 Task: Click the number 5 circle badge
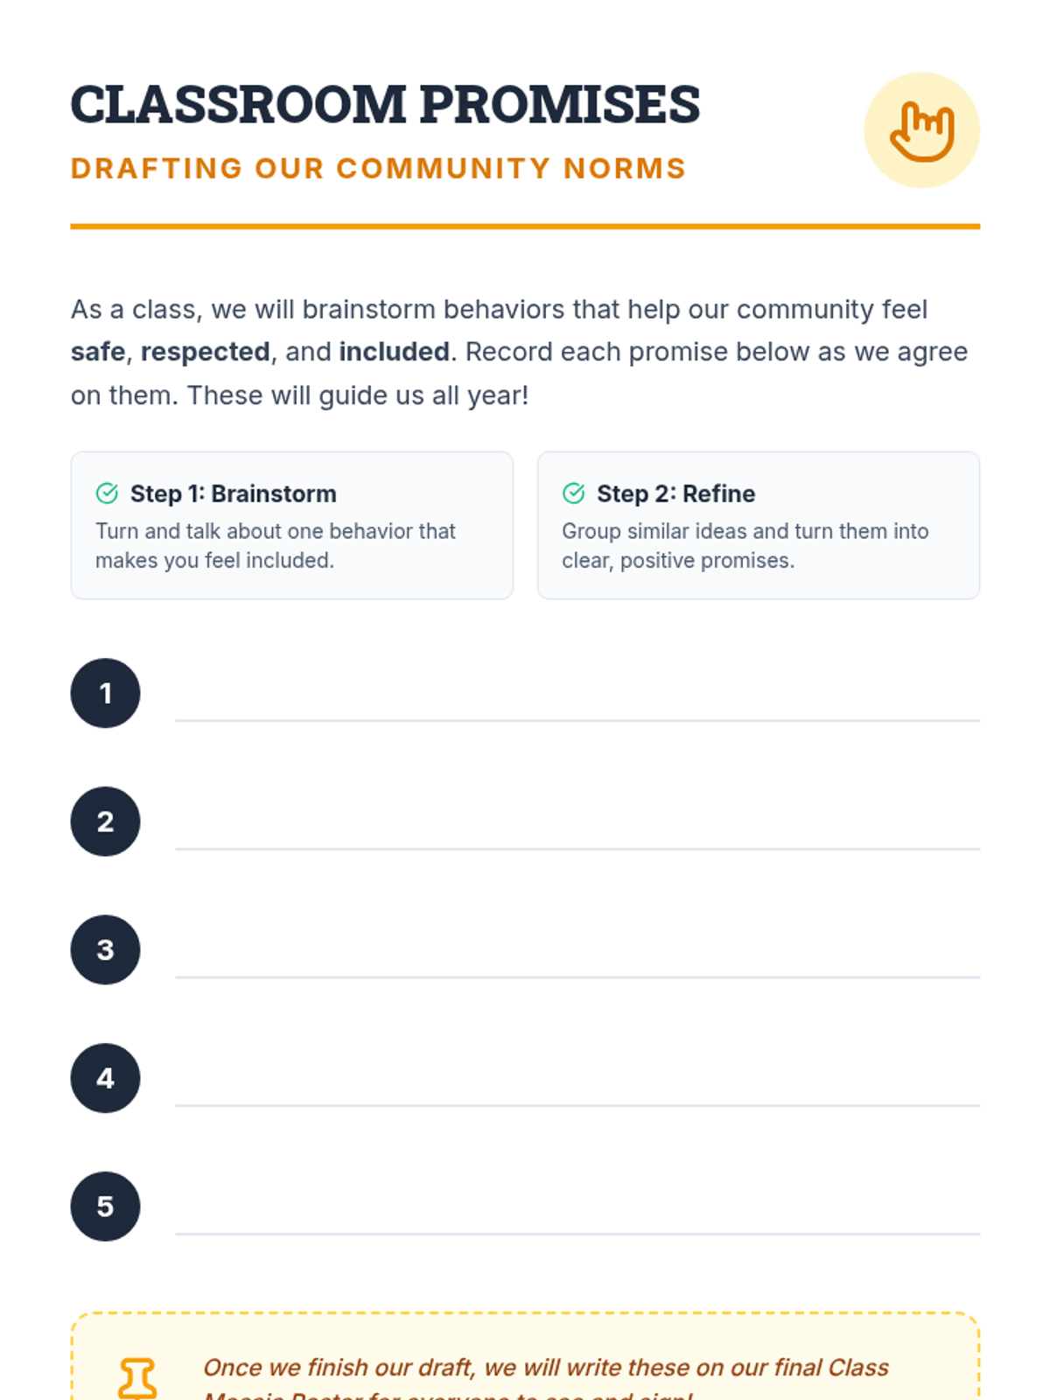105,1206
